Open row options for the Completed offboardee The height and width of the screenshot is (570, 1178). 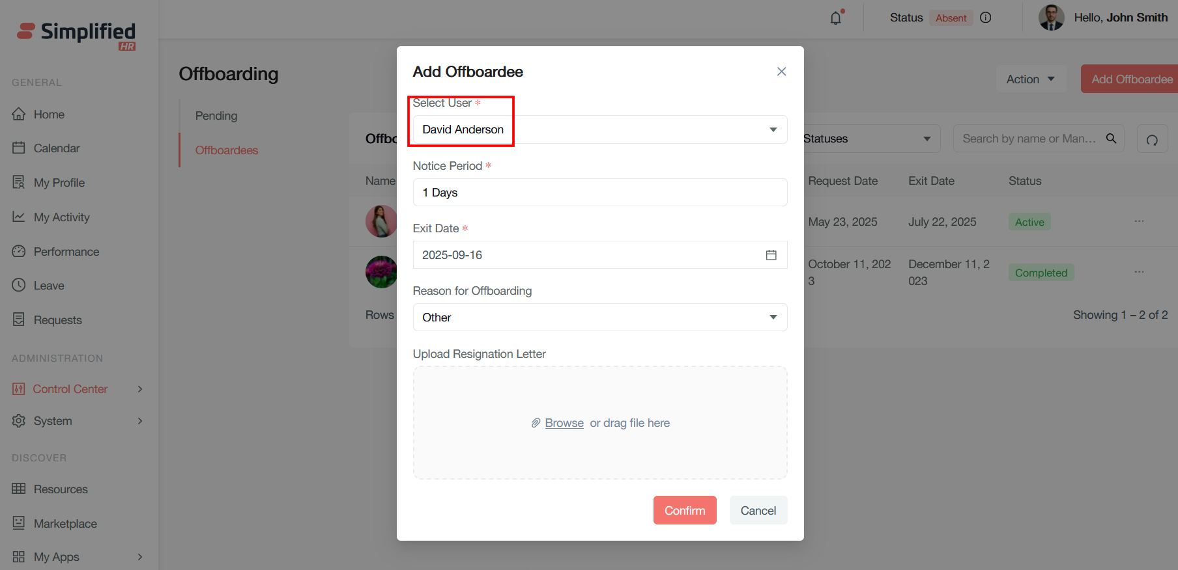(1139, 272)
